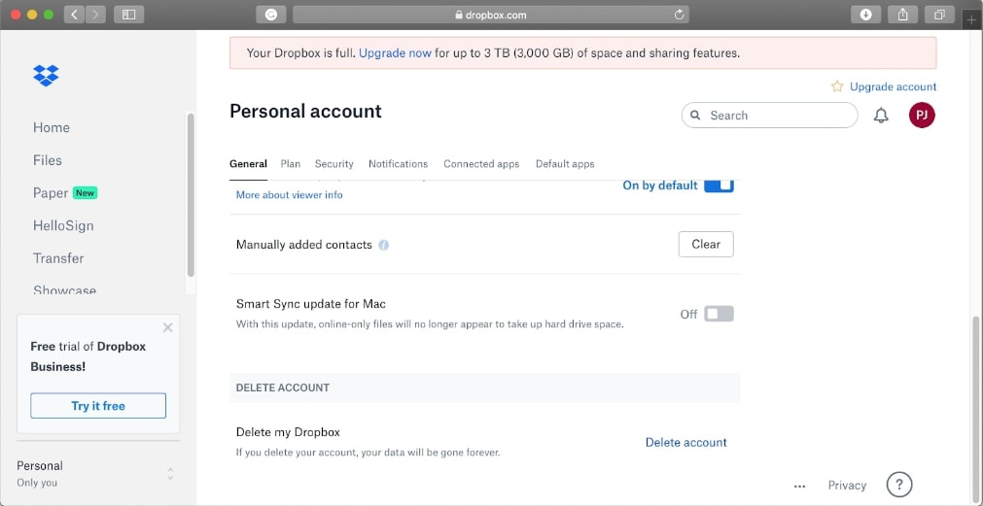Open the Connected apps tab
983x506 pixels.
click(x=481, y=164)
